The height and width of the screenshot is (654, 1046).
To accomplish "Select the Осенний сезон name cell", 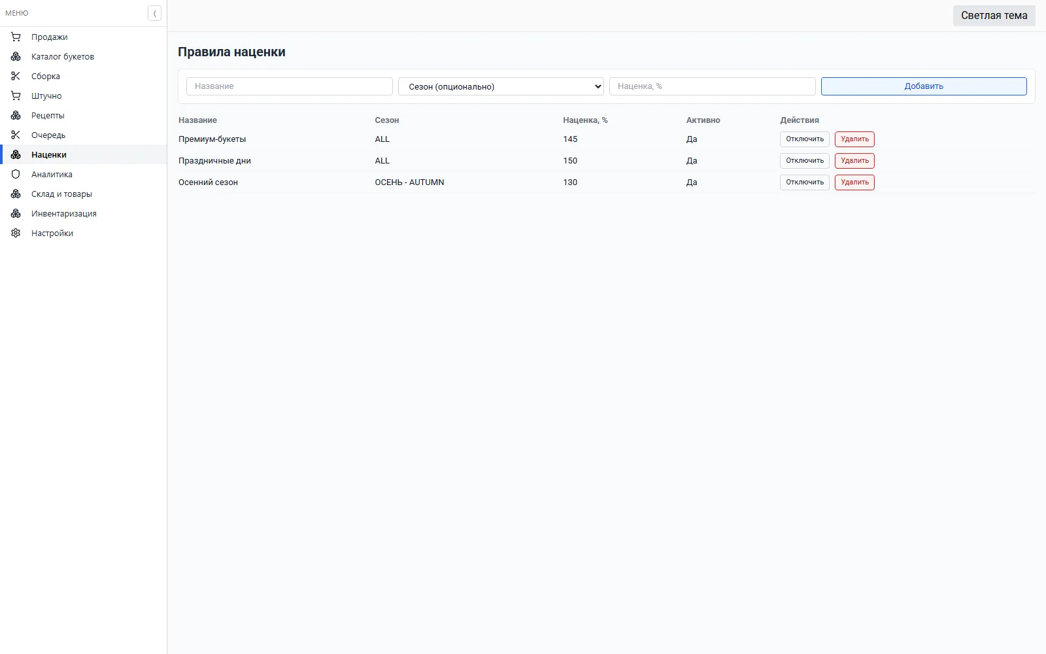I will click(208, 182).
